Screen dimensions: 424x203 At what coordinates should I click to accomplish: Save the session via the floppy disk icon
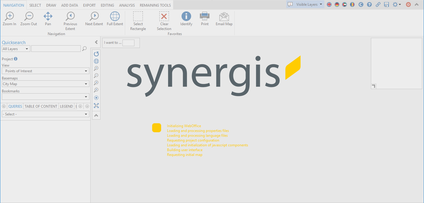click(x=386, y=5)
